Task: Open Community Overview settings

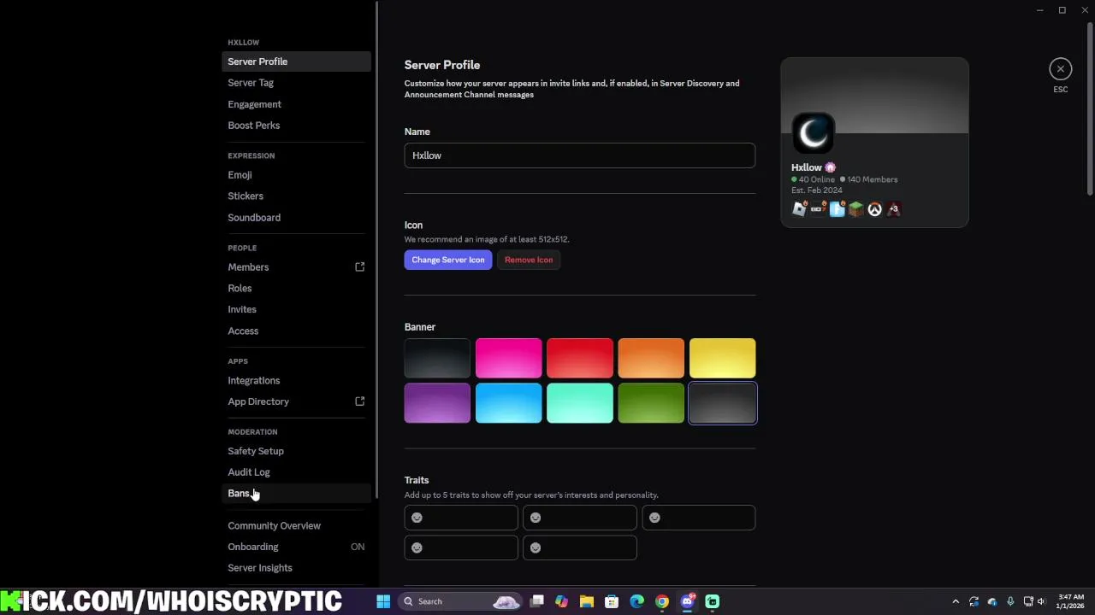Action: coord(296,526)
